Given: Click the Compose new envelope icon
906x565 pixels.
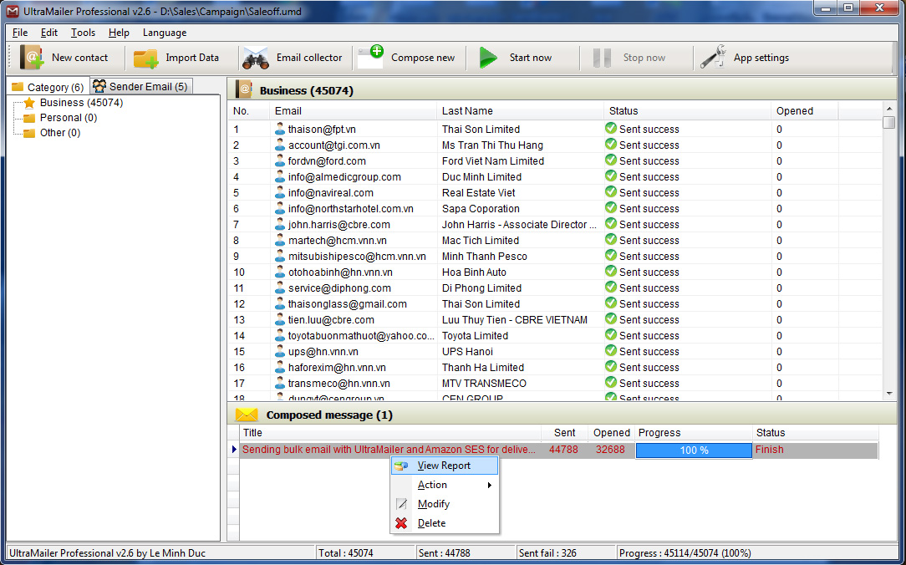Looking at the screenshot, I should tap(370, 57).
